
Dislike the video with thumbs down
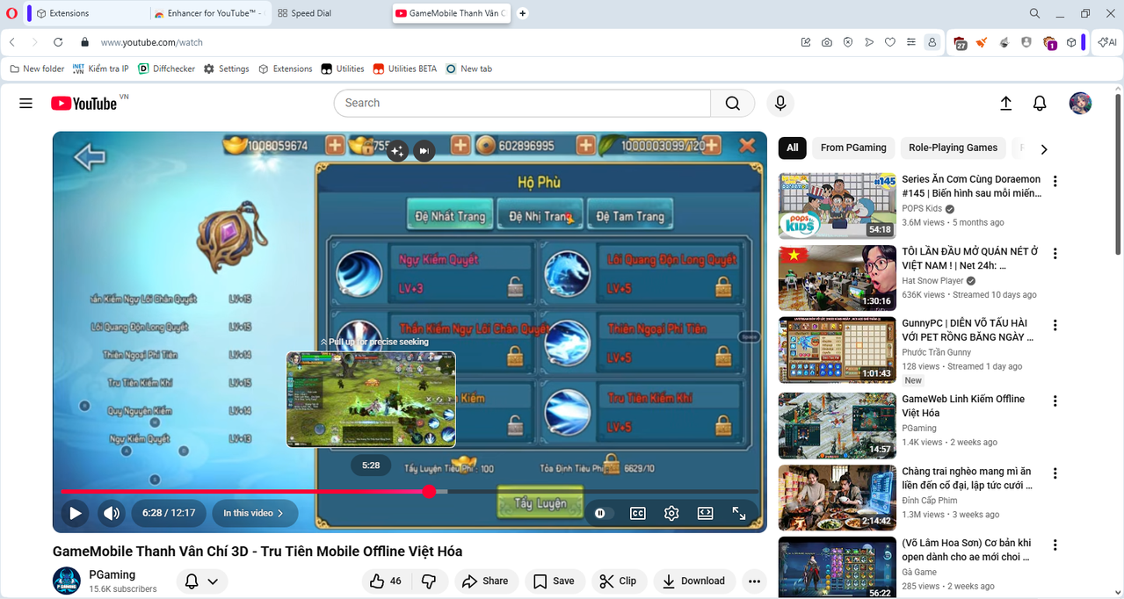click(430, 581)
